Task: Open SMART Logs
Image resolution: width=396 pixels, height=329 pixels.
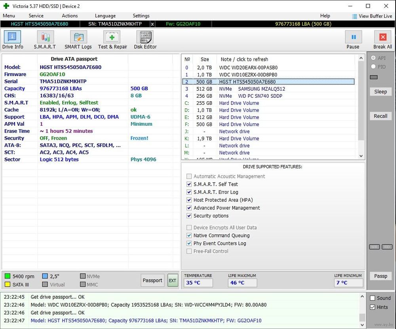Action: click(78, 40)
